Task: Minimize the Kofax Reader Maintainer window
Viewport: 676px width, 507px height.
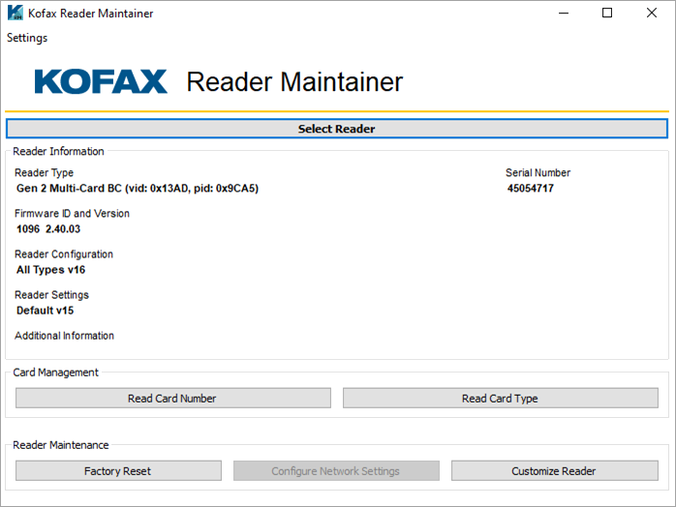Action: 564,13
